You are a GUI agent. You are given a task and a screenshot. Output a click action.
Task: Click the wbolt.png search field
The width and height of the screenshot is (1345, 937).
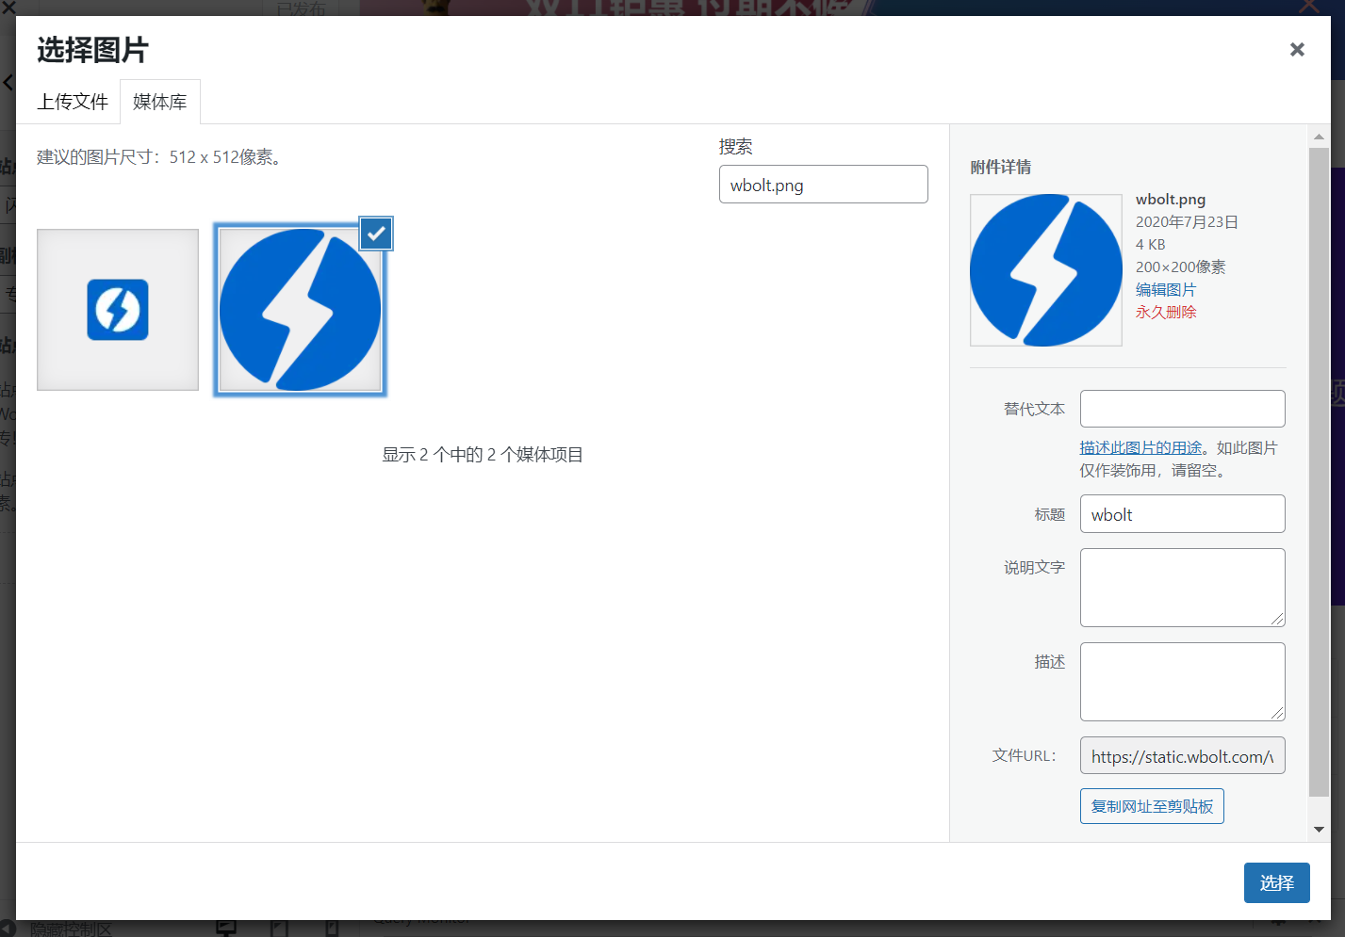point(823,185)
